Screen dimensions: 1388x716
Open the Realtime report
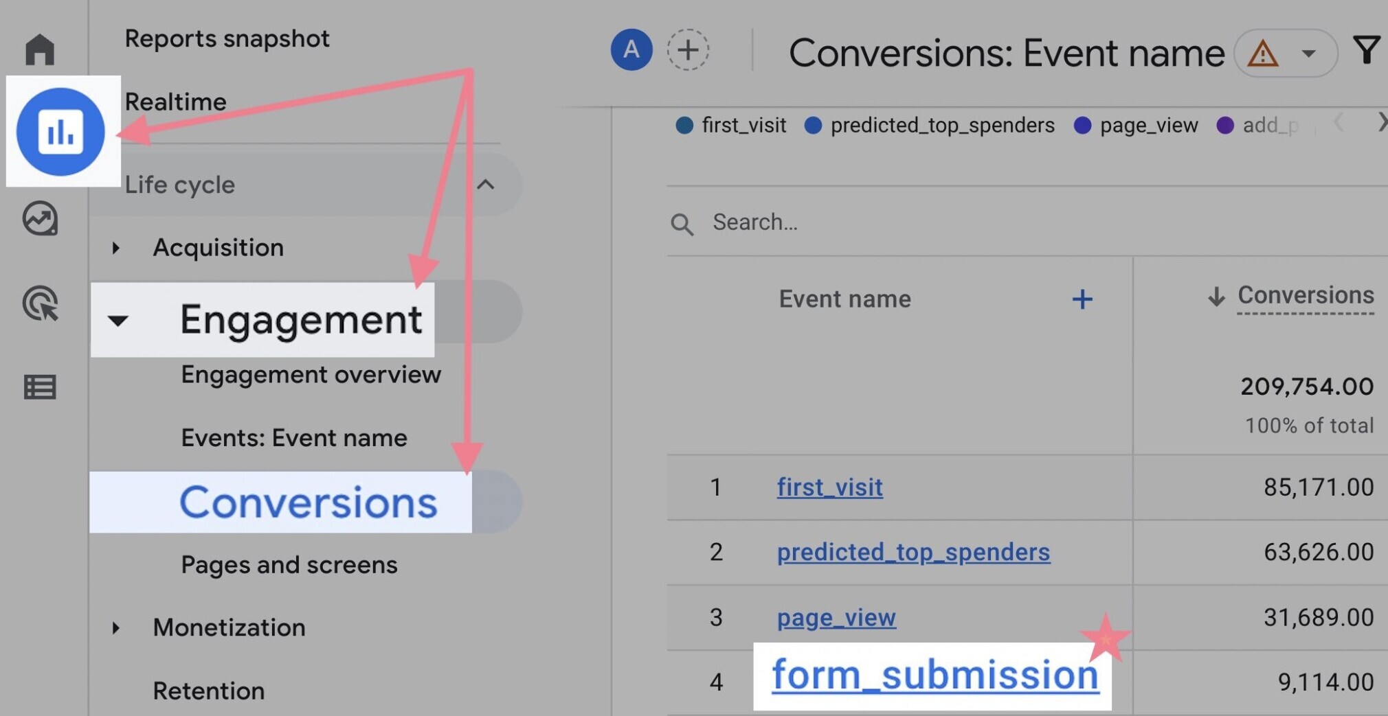click(x=175, y=102)
